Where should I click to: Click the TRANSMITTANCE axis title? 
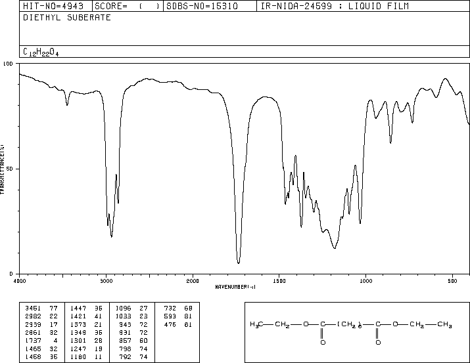point(3,169)
